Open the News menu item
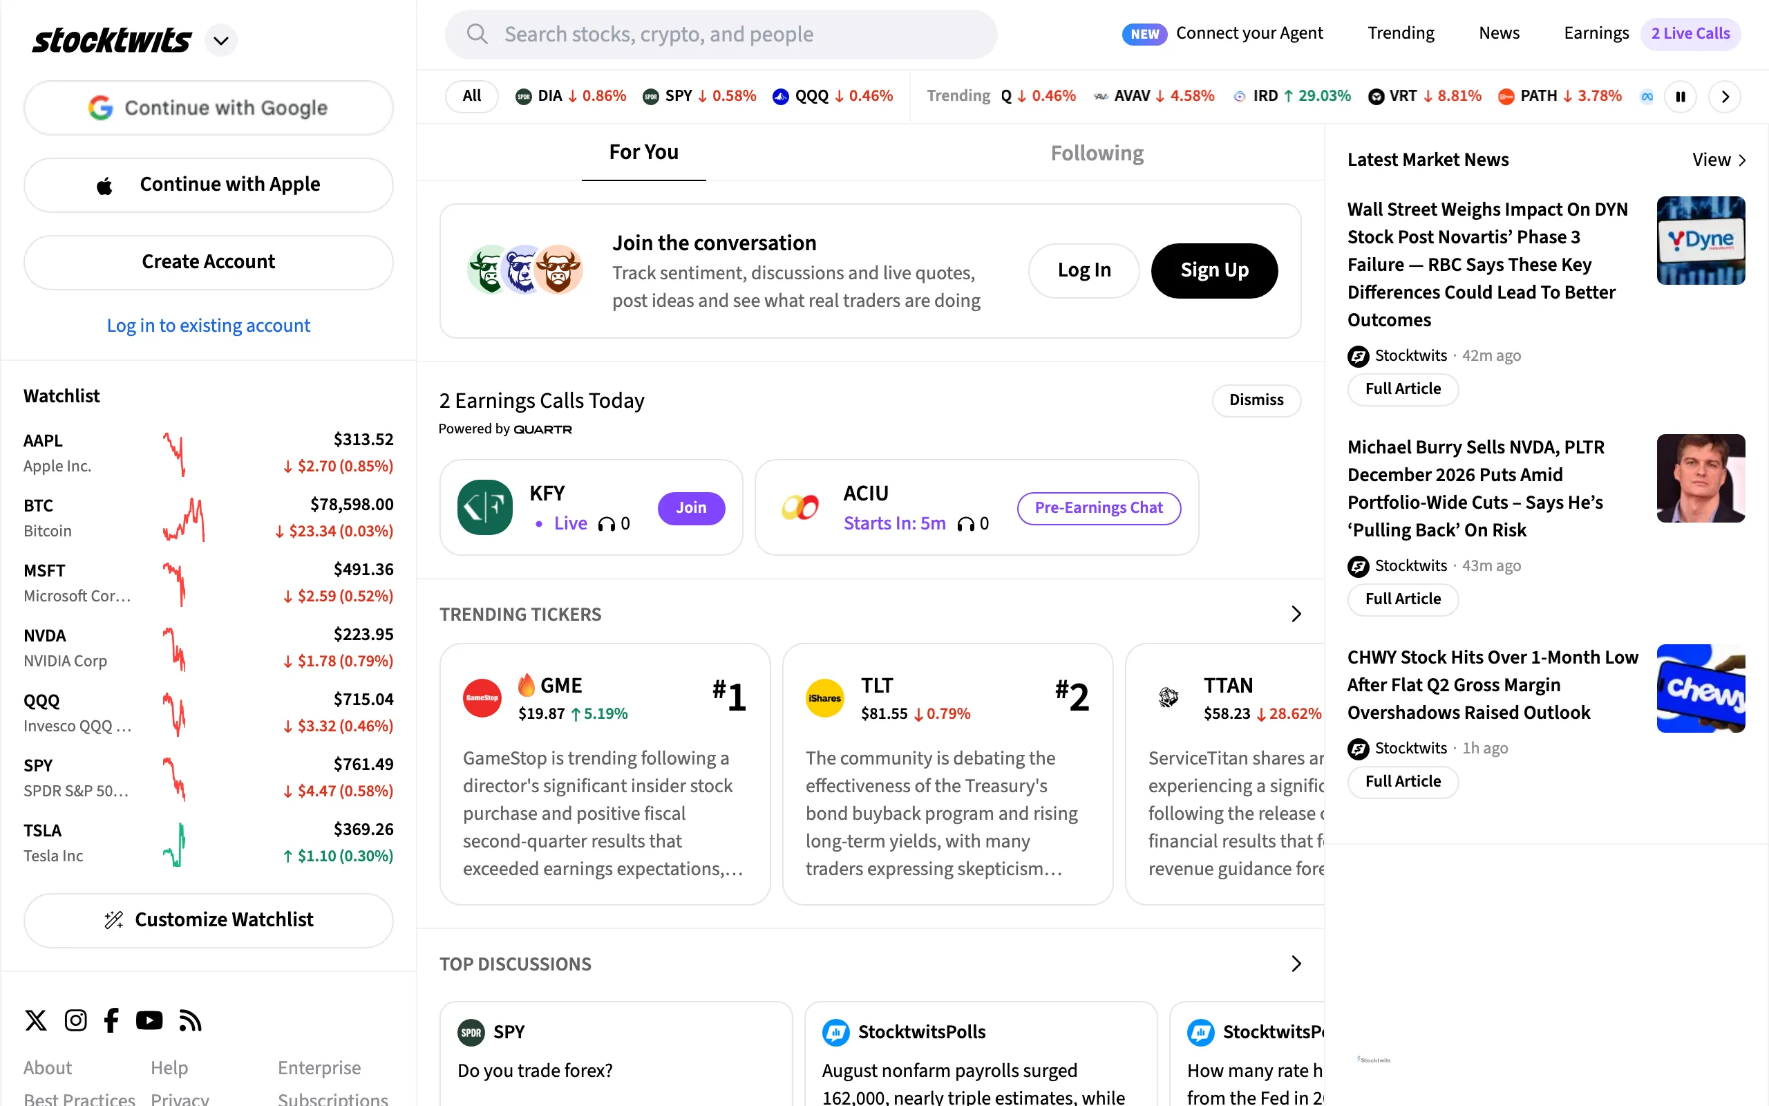1769x1106 pixels. click(x=1499, y=33)
